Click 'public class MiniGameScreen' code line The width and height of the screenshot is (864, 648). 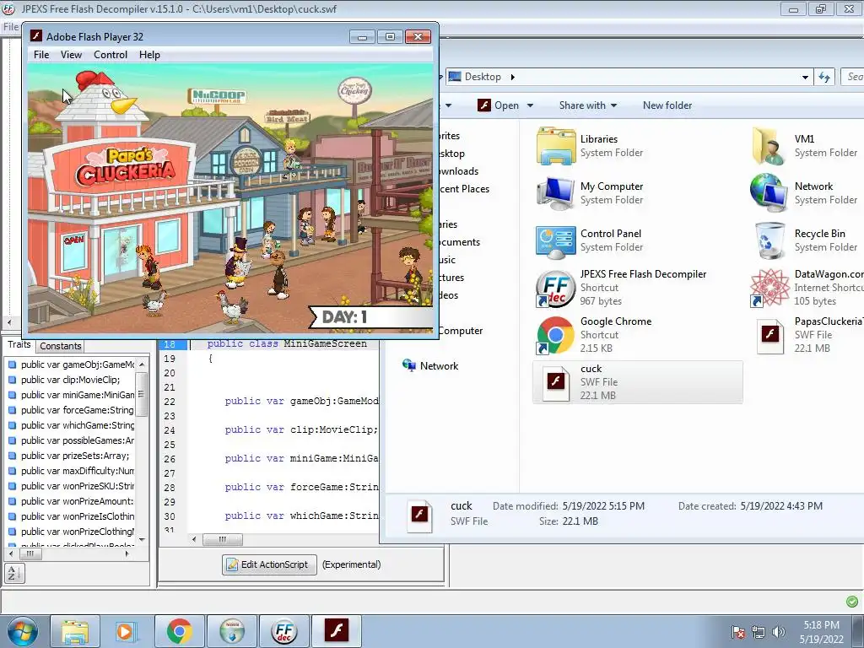pos(287,344)
